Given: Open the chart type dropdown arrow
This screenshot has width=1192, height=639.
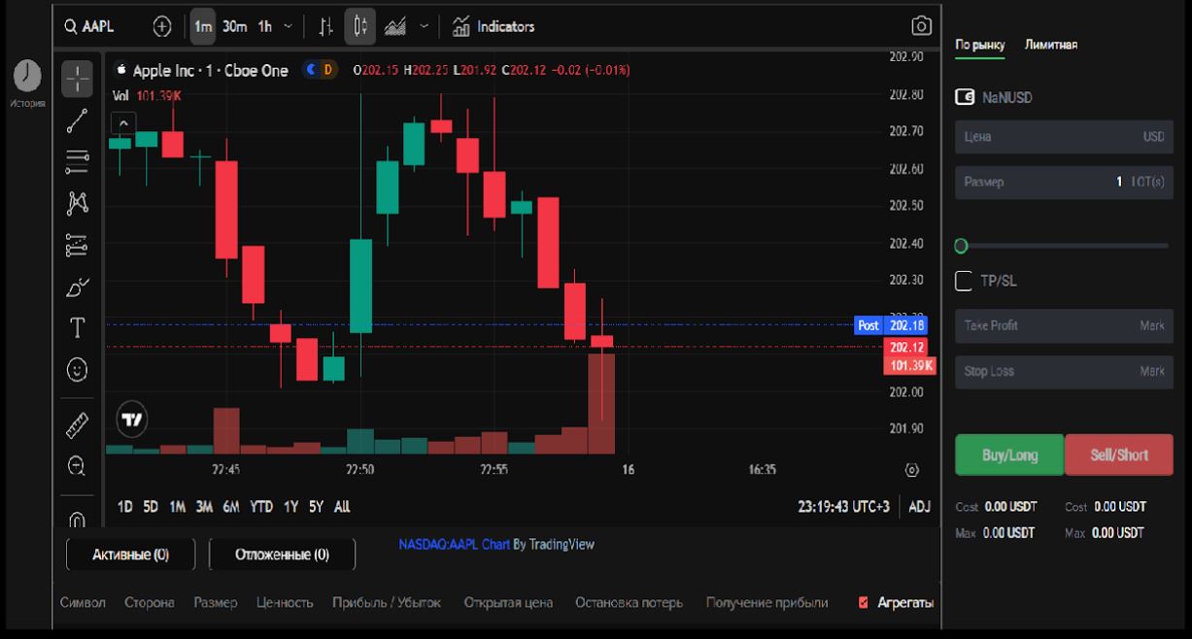Looking at the screenshot, I should point(424,26).
